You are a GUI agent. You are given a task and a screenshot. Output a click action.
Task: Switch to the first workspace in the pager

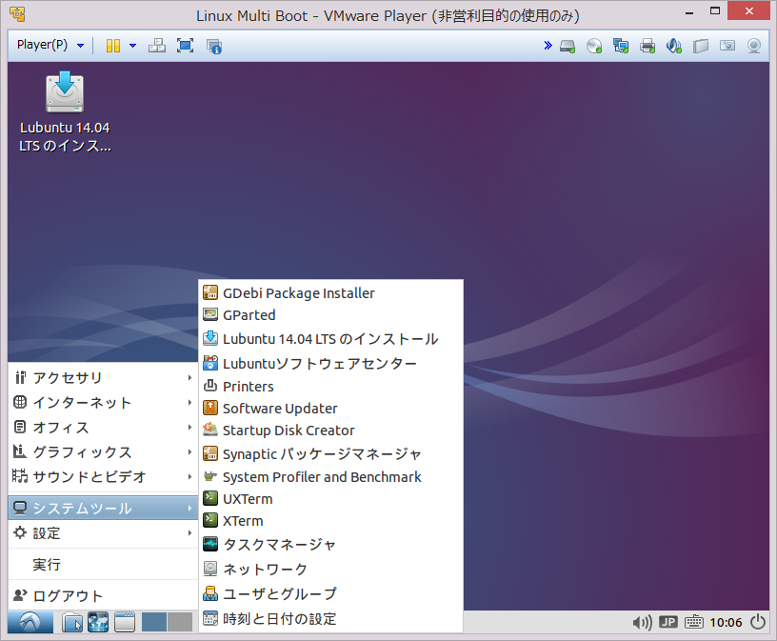point(154,622)
